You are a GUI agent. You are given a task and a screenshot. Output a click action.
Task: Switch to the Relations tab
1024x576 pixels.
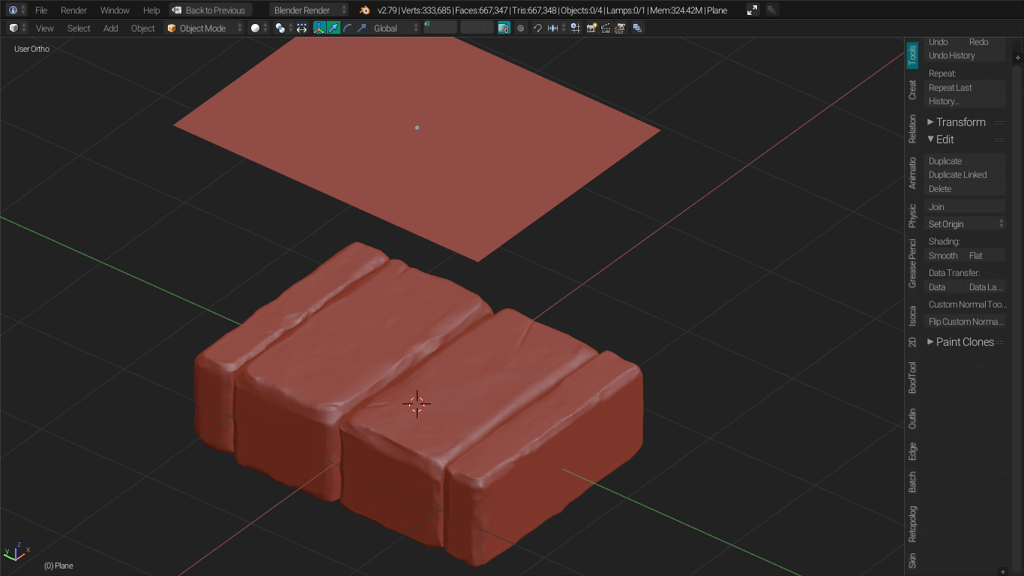(912, 129)
